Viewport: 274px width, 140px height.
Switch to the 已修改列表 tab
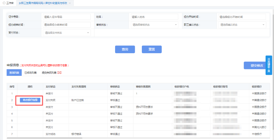pyautogui.click(x=30, y=73)
